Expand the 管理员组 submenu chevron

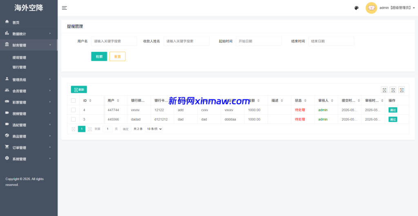click(x=50, y=79)
